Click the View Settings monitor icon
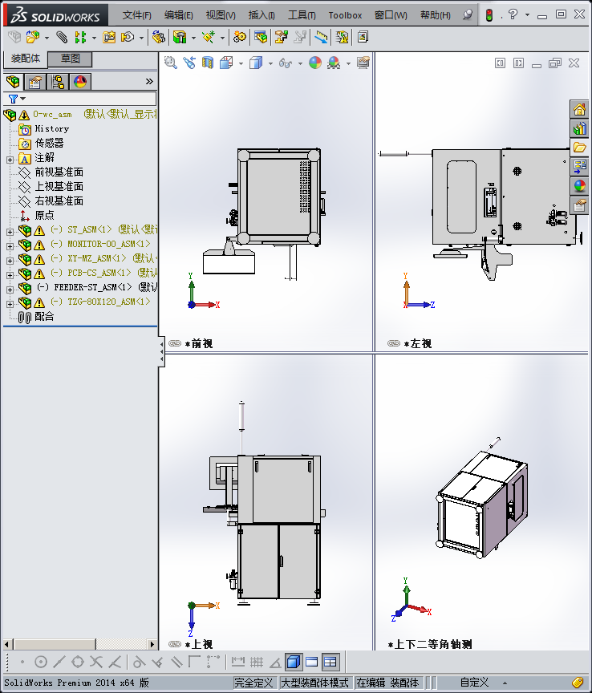Screen dimensions: 592x693 pyautogui.click(x=363, y=63)
